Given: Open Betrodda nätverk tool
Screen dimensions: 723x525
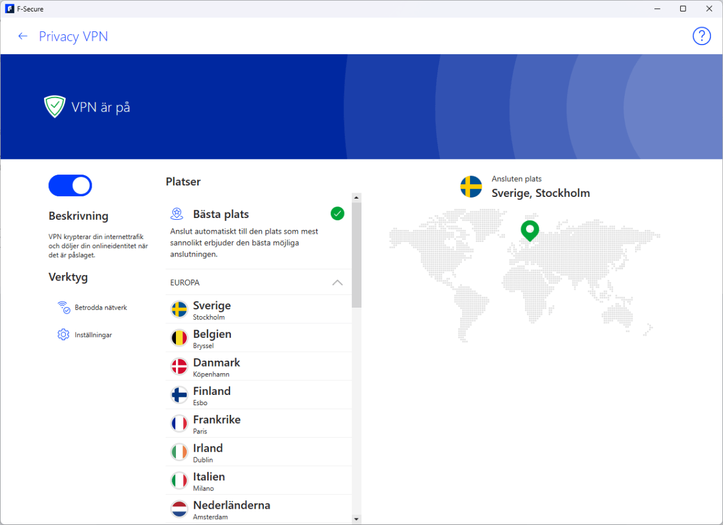Looking at the screenshot, I should [x=92, y=308].
